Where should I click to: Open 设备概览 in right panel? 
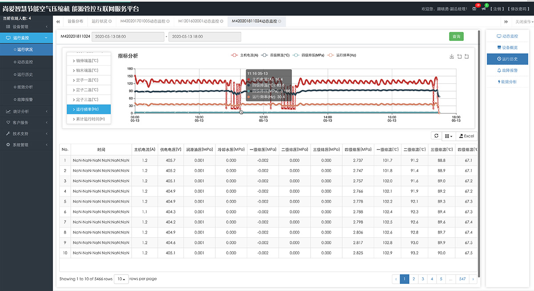[x=507, y=47]
